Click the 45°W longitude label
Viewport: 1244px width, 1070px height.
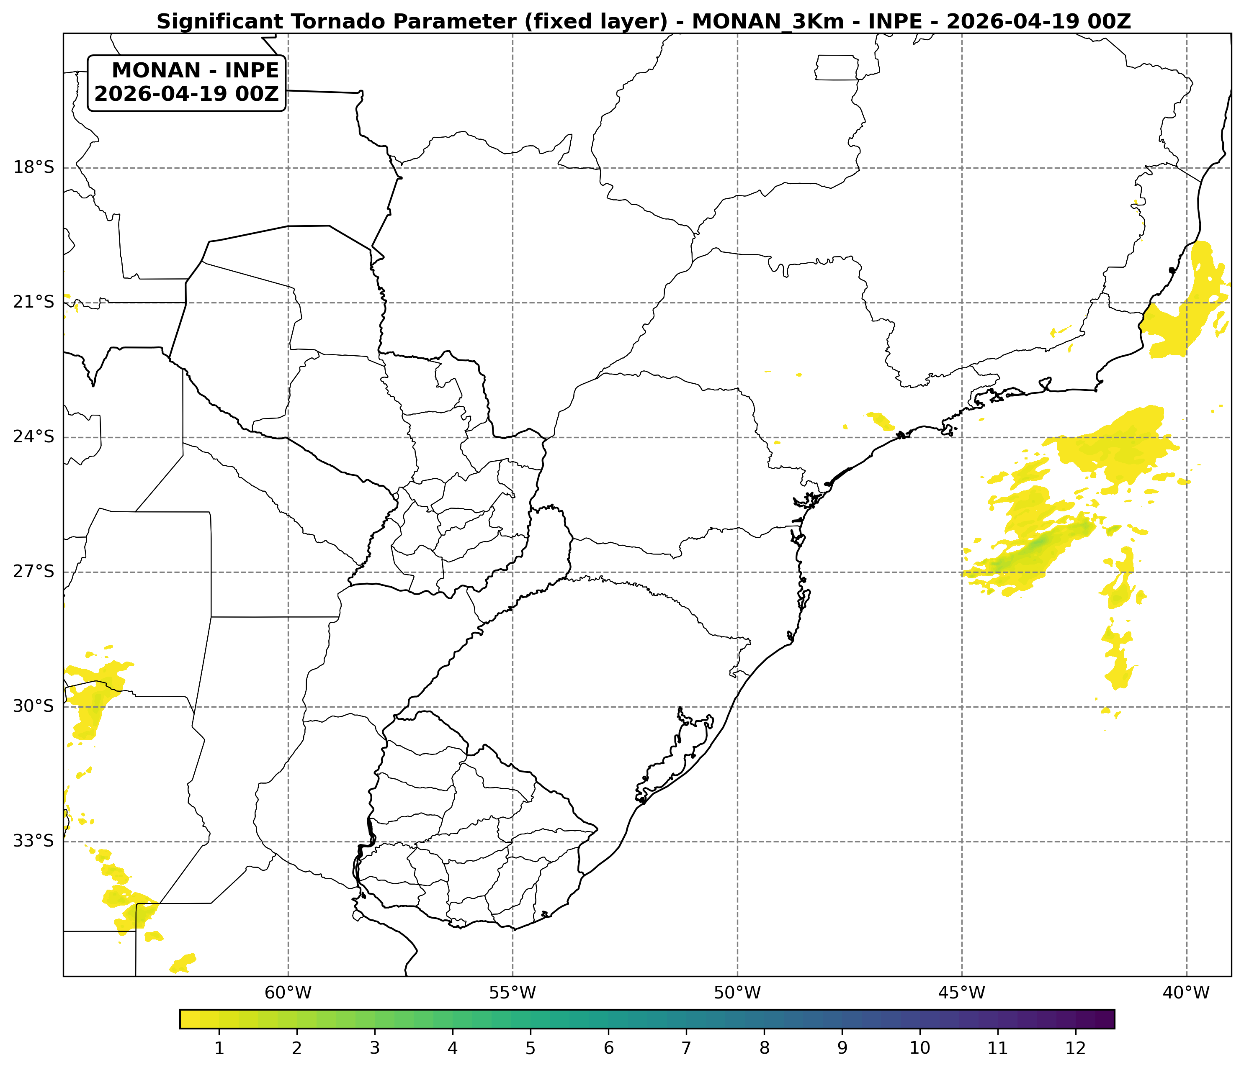pyautogui.click(x=962, y=993)
